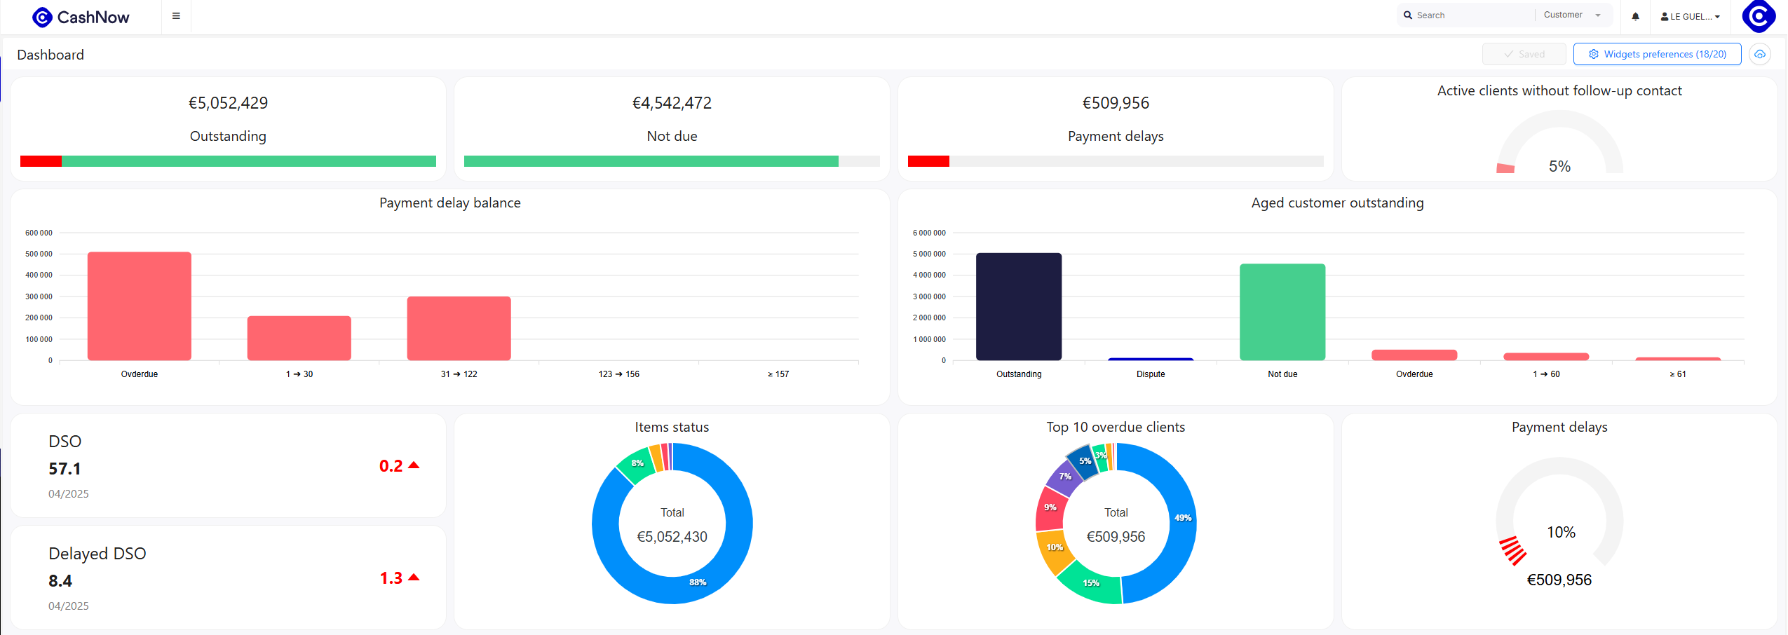This screenshot has height=635, width=1788.
Task: Click the Dashboard page title
Action: (x=50, y=55)
